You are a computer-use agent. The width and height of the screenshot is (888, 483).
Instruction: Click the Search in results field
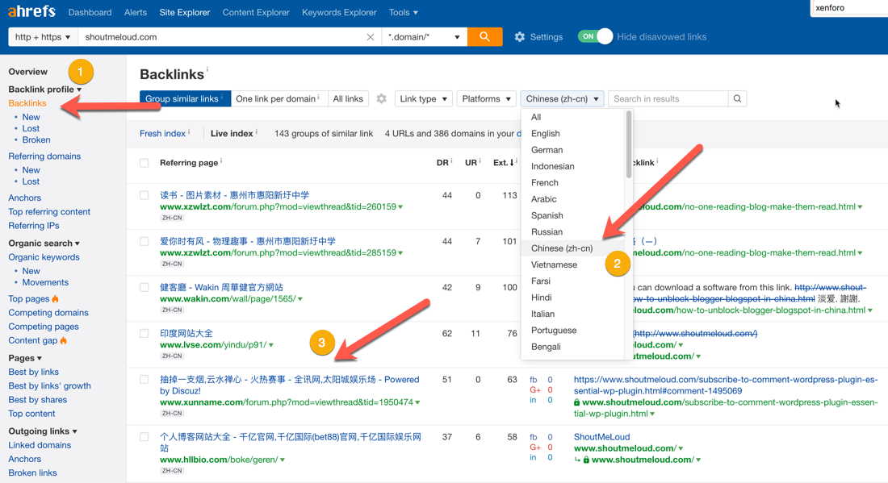pyautogui.click(x=668, y=98)
